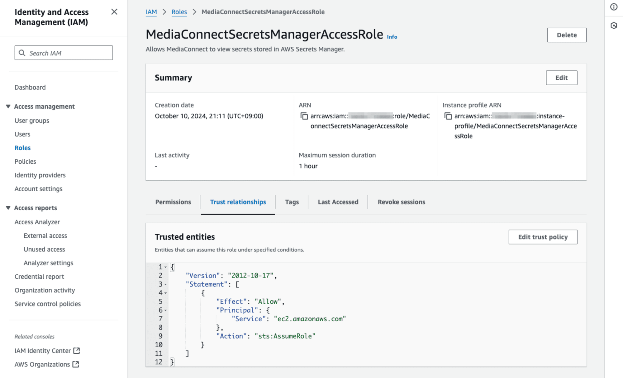Focus the Search IAM input field
The width and height of the screenshot is (623, 378).
tap(64, 53)
